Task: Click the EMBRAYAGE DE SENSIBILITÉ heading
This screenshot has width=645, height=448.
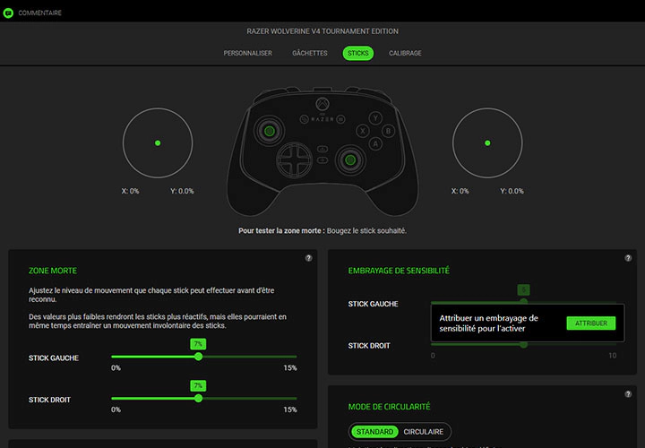Action: click(x=399, y=271)
